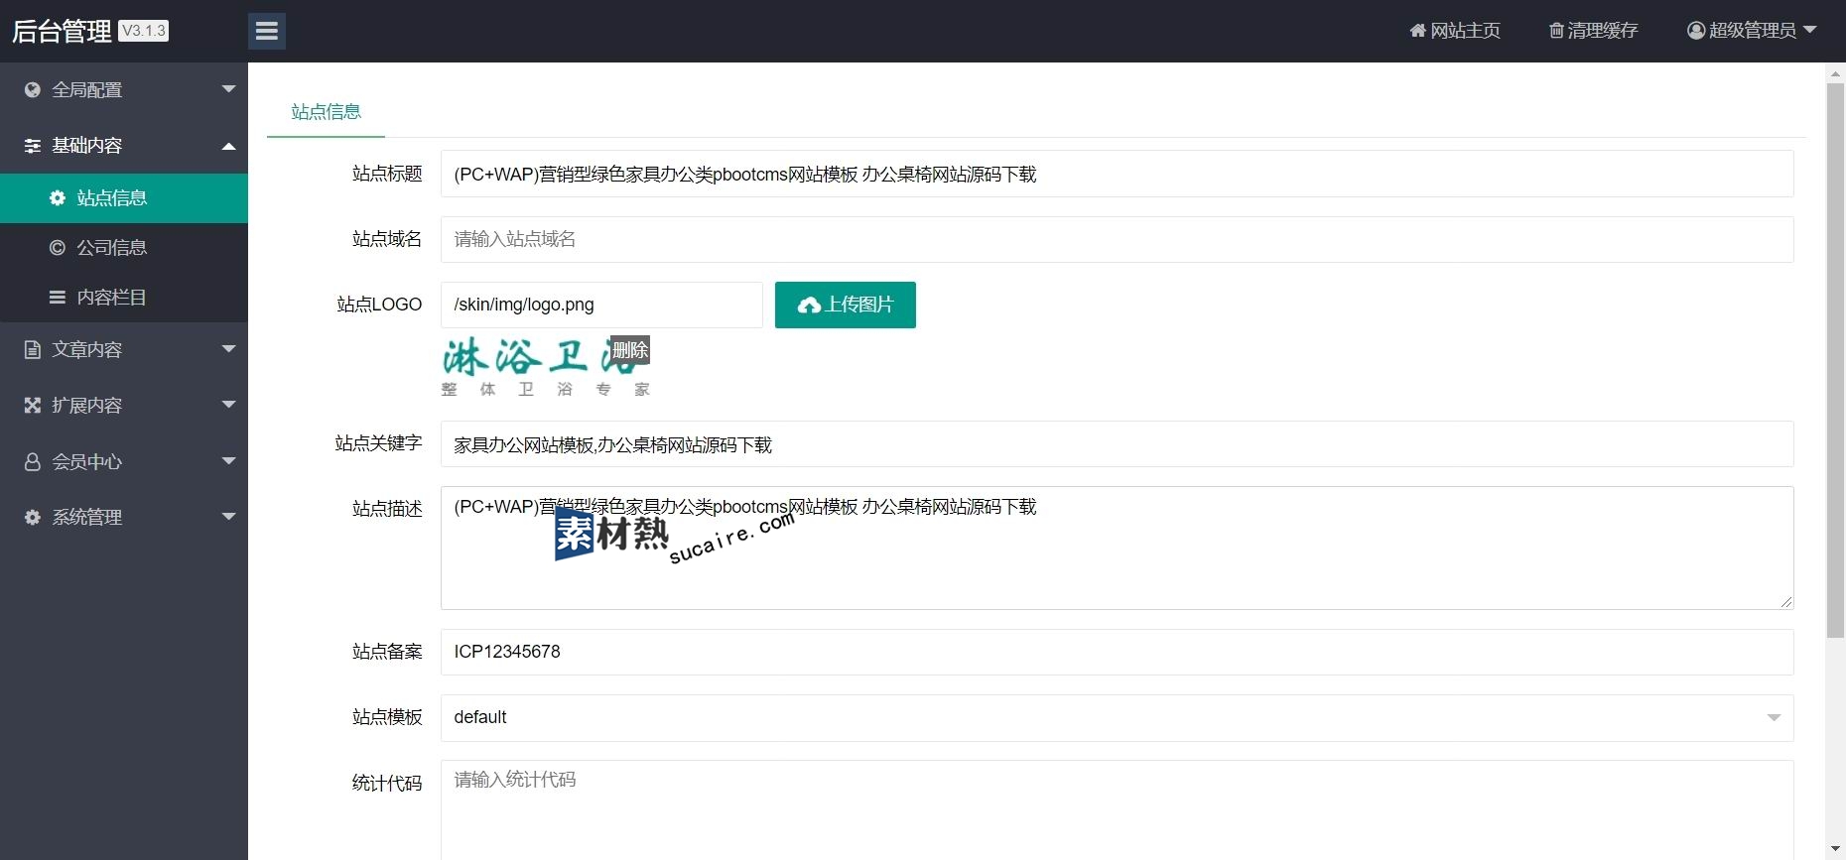Click the 统计代码 label
The width and height of the screenshot is (1846, 860).
point(387,784)
